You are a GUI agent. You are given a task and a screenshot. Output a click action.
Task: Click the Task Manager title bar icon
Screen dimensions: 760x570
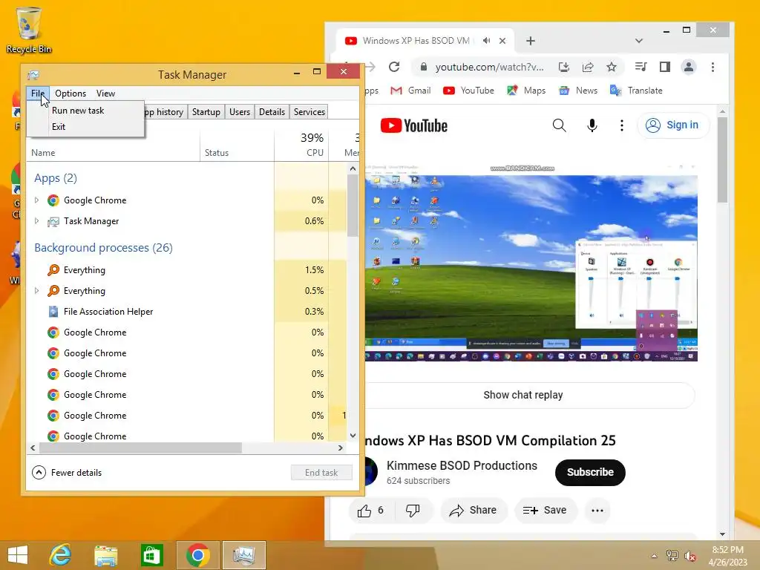pos(33,75)
